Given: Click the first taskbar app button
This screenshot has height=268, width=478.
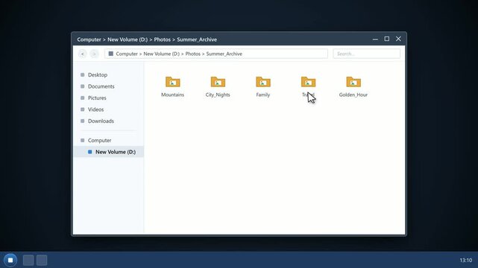Looking at the screenshot, I should (28, 260).
